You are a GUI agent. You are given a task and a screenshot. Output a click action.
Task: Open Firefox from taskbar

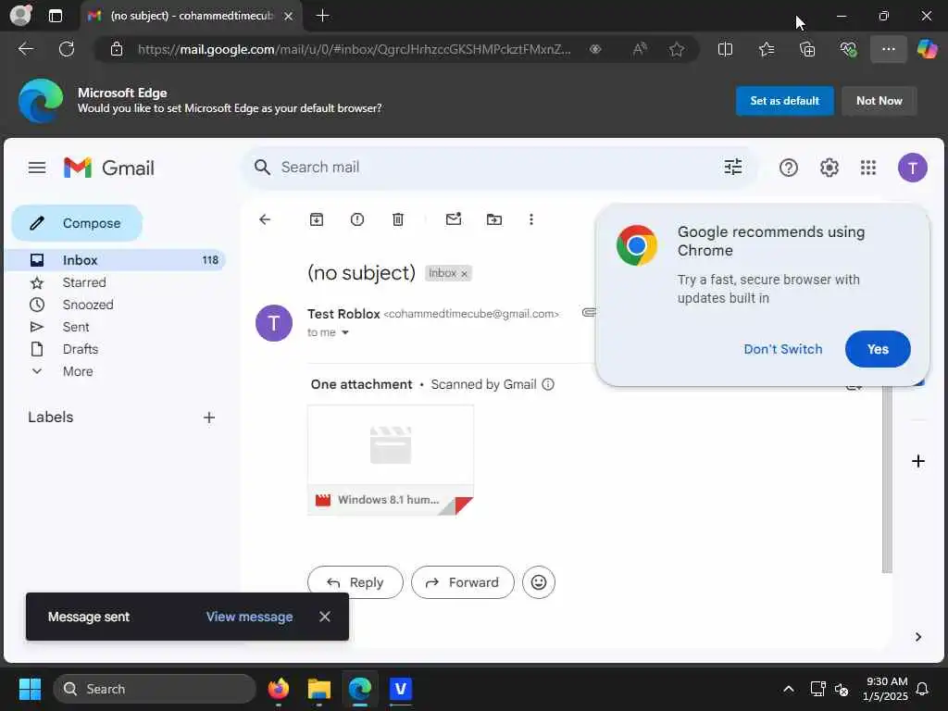278,689
